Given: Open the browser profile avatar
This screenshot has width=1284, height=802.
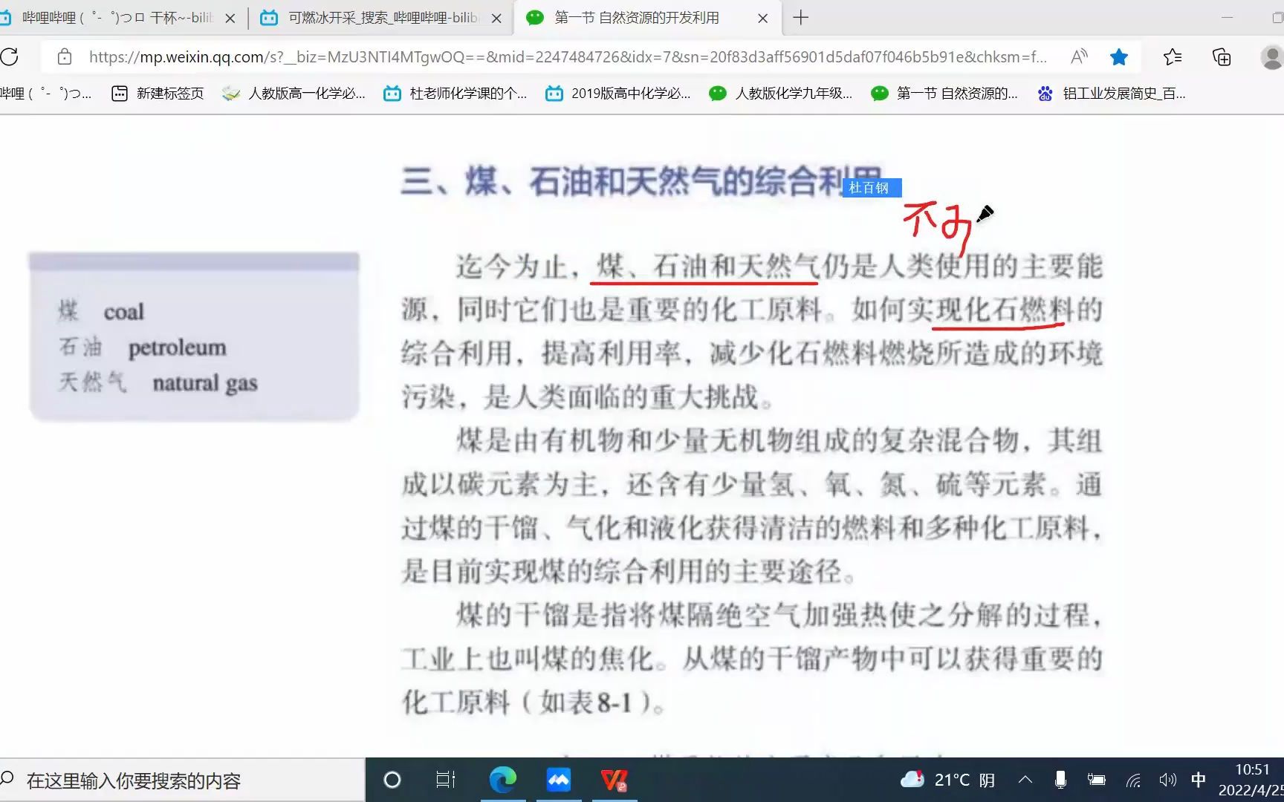Looking at the screenshot, I should pyautogui.click(x=1272, y=57).
